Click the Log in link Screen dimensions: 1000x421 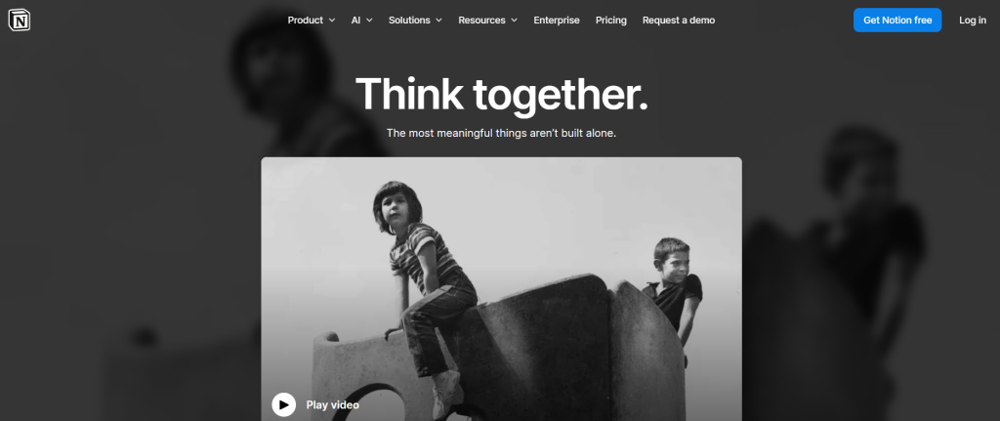pos(973,21)
